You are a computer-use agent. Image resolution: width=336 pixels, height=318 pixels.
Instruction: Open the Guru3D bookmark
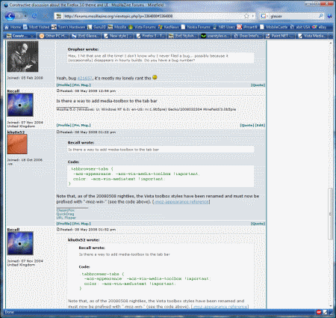click(x=97, y=27)
